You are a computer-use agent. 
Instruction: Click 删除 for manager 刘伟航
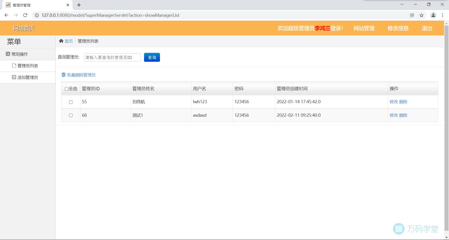tap(403, 102)
